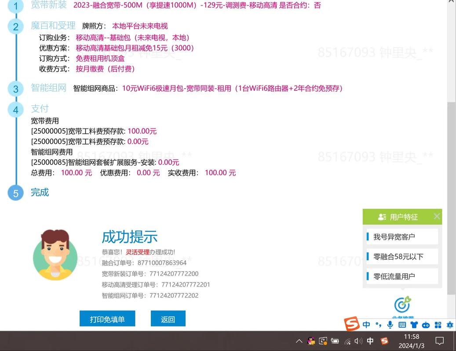Open the 业务推荐 target icon
456x351 pixels.
(403, 304)
